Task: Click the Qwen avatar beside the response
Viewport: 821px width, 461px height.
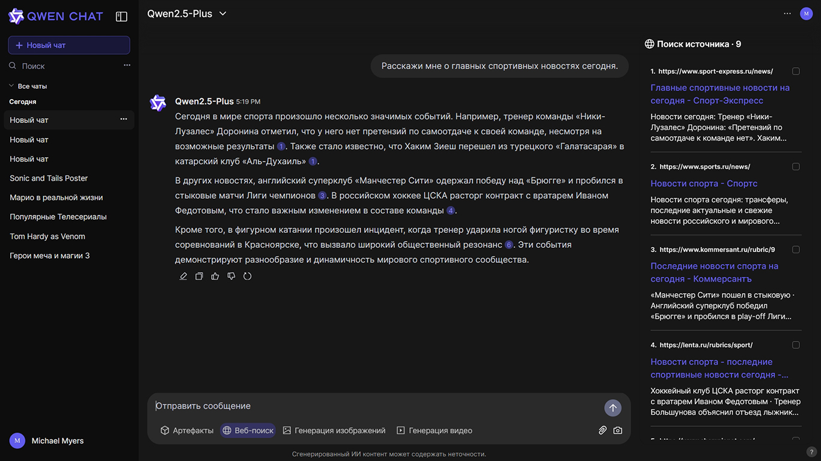Action: coord(157,103)
